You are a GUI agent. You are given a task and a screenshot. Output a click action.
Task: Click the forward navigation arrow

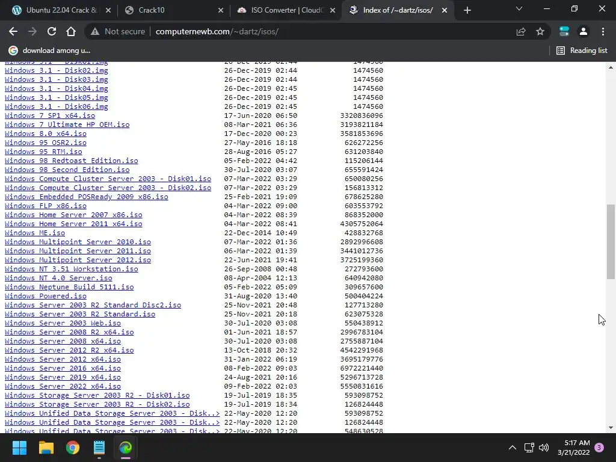pos(32,31)
